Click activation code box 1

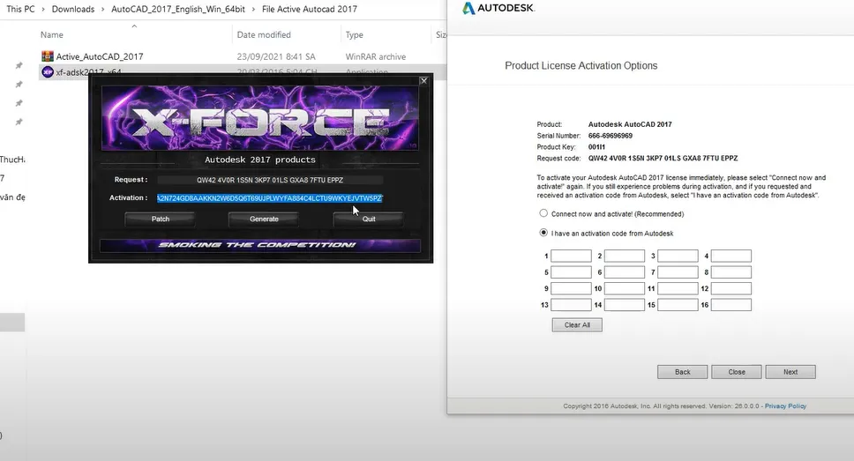pyautogui.click(x=571, y=256)
